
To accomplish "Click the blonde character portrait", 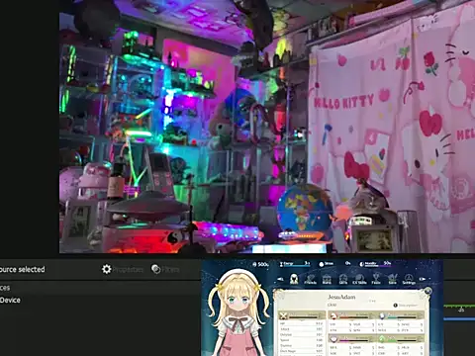I will click(x=238, y=313).
